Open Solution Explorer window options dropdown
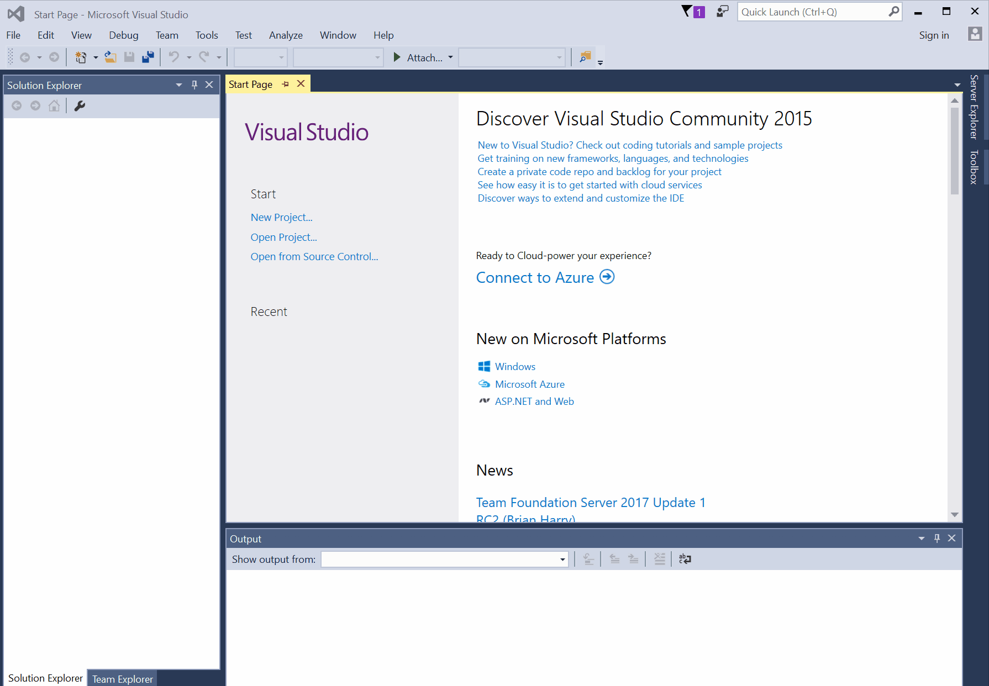The image size is (989, 686). pos(179,85)
